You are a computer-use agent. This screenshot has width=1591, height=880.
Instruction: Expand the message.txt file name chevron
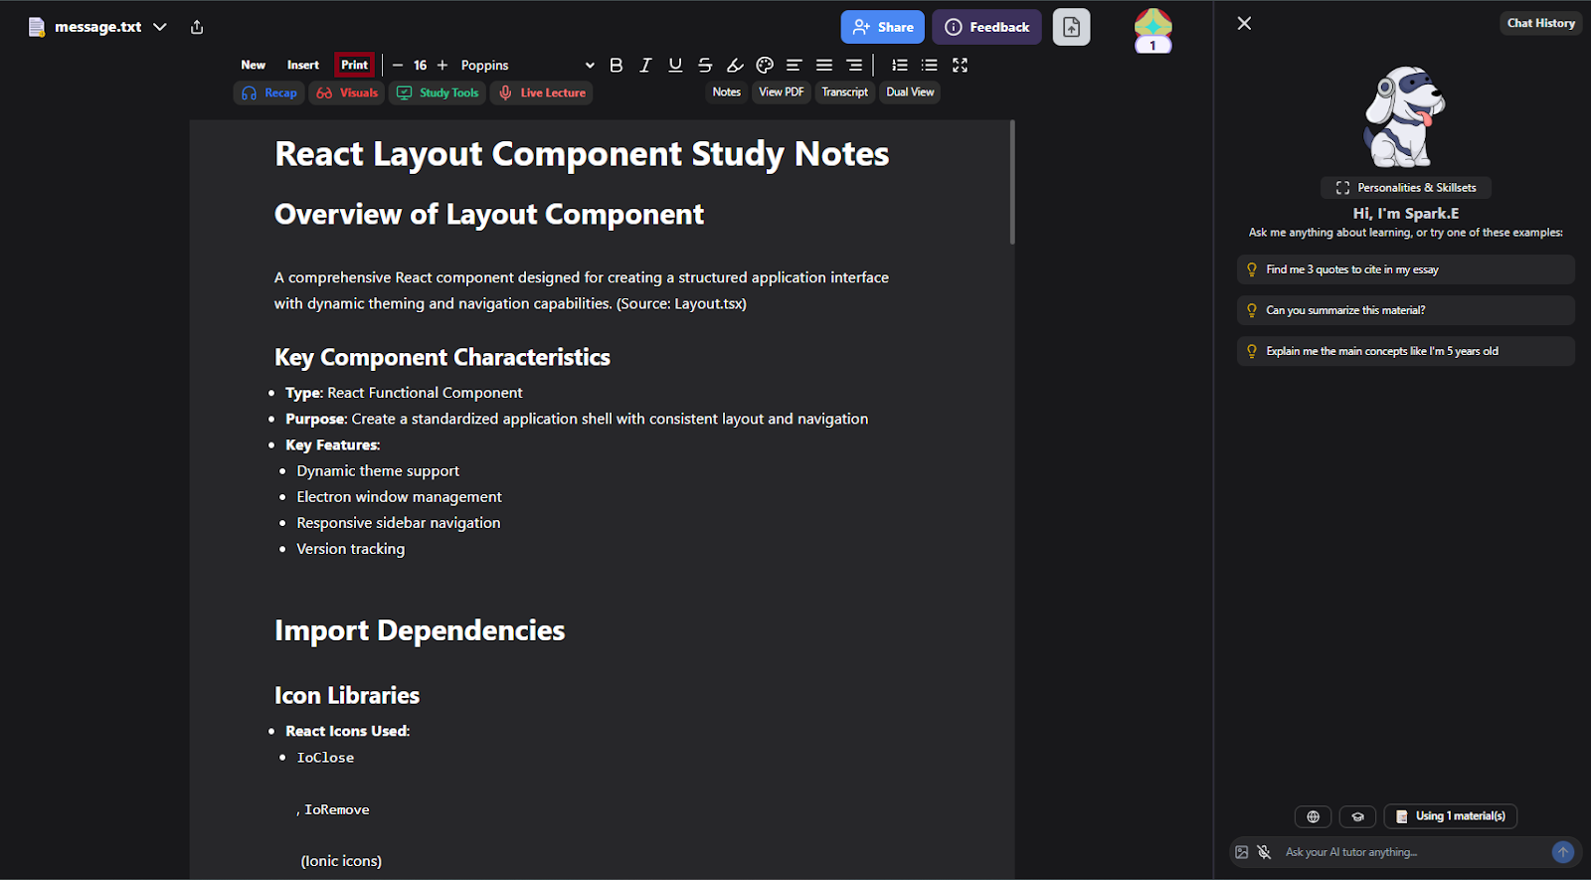[160, 27]
